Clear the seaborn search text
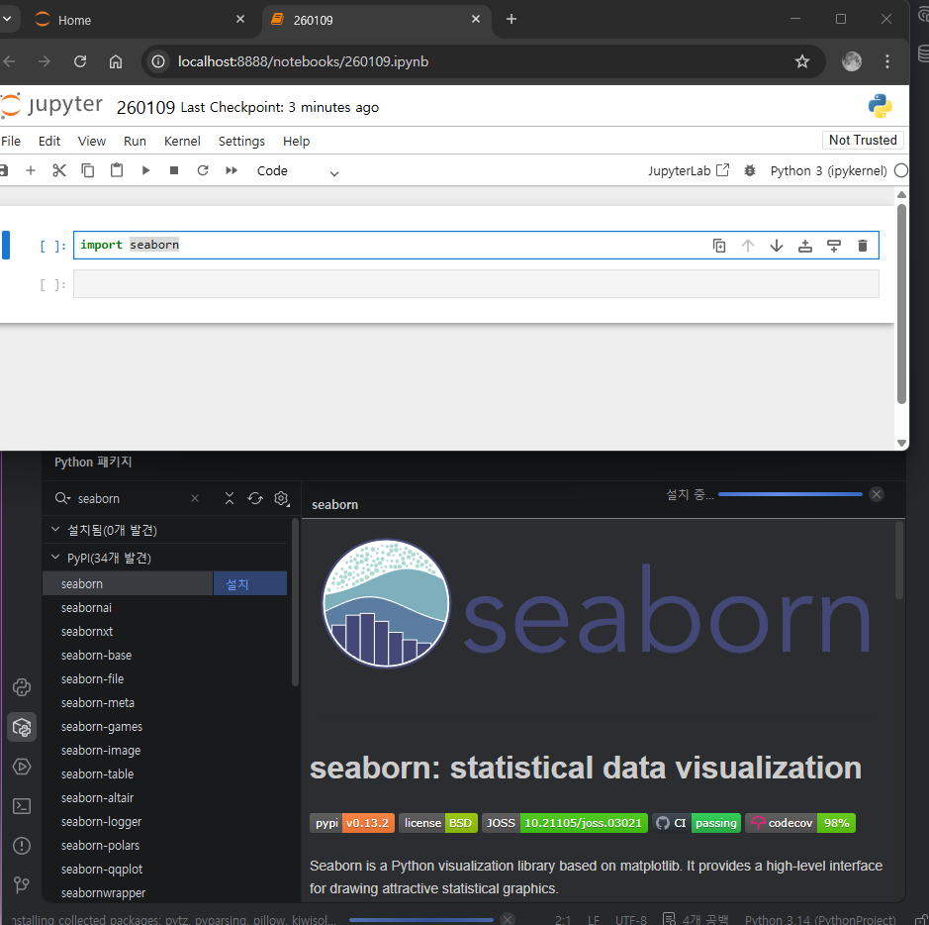The height and width of the screenshot is (925, 929). 195,499
